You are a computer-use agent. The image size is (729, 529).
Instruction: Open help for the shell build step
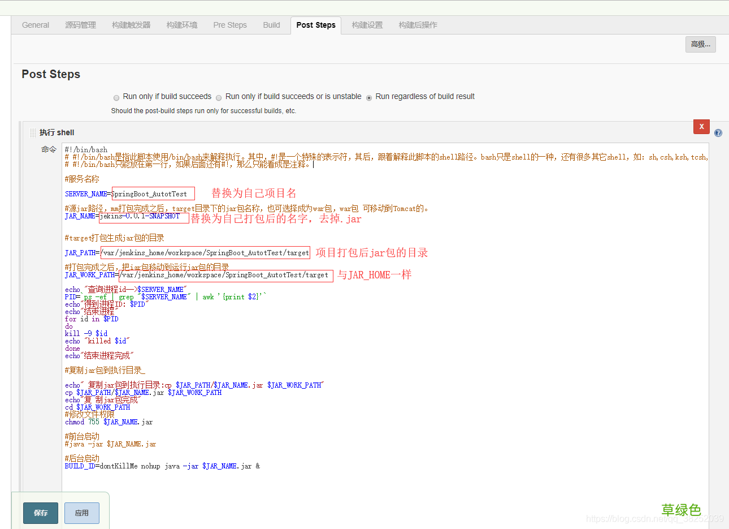tap(718, 132)
